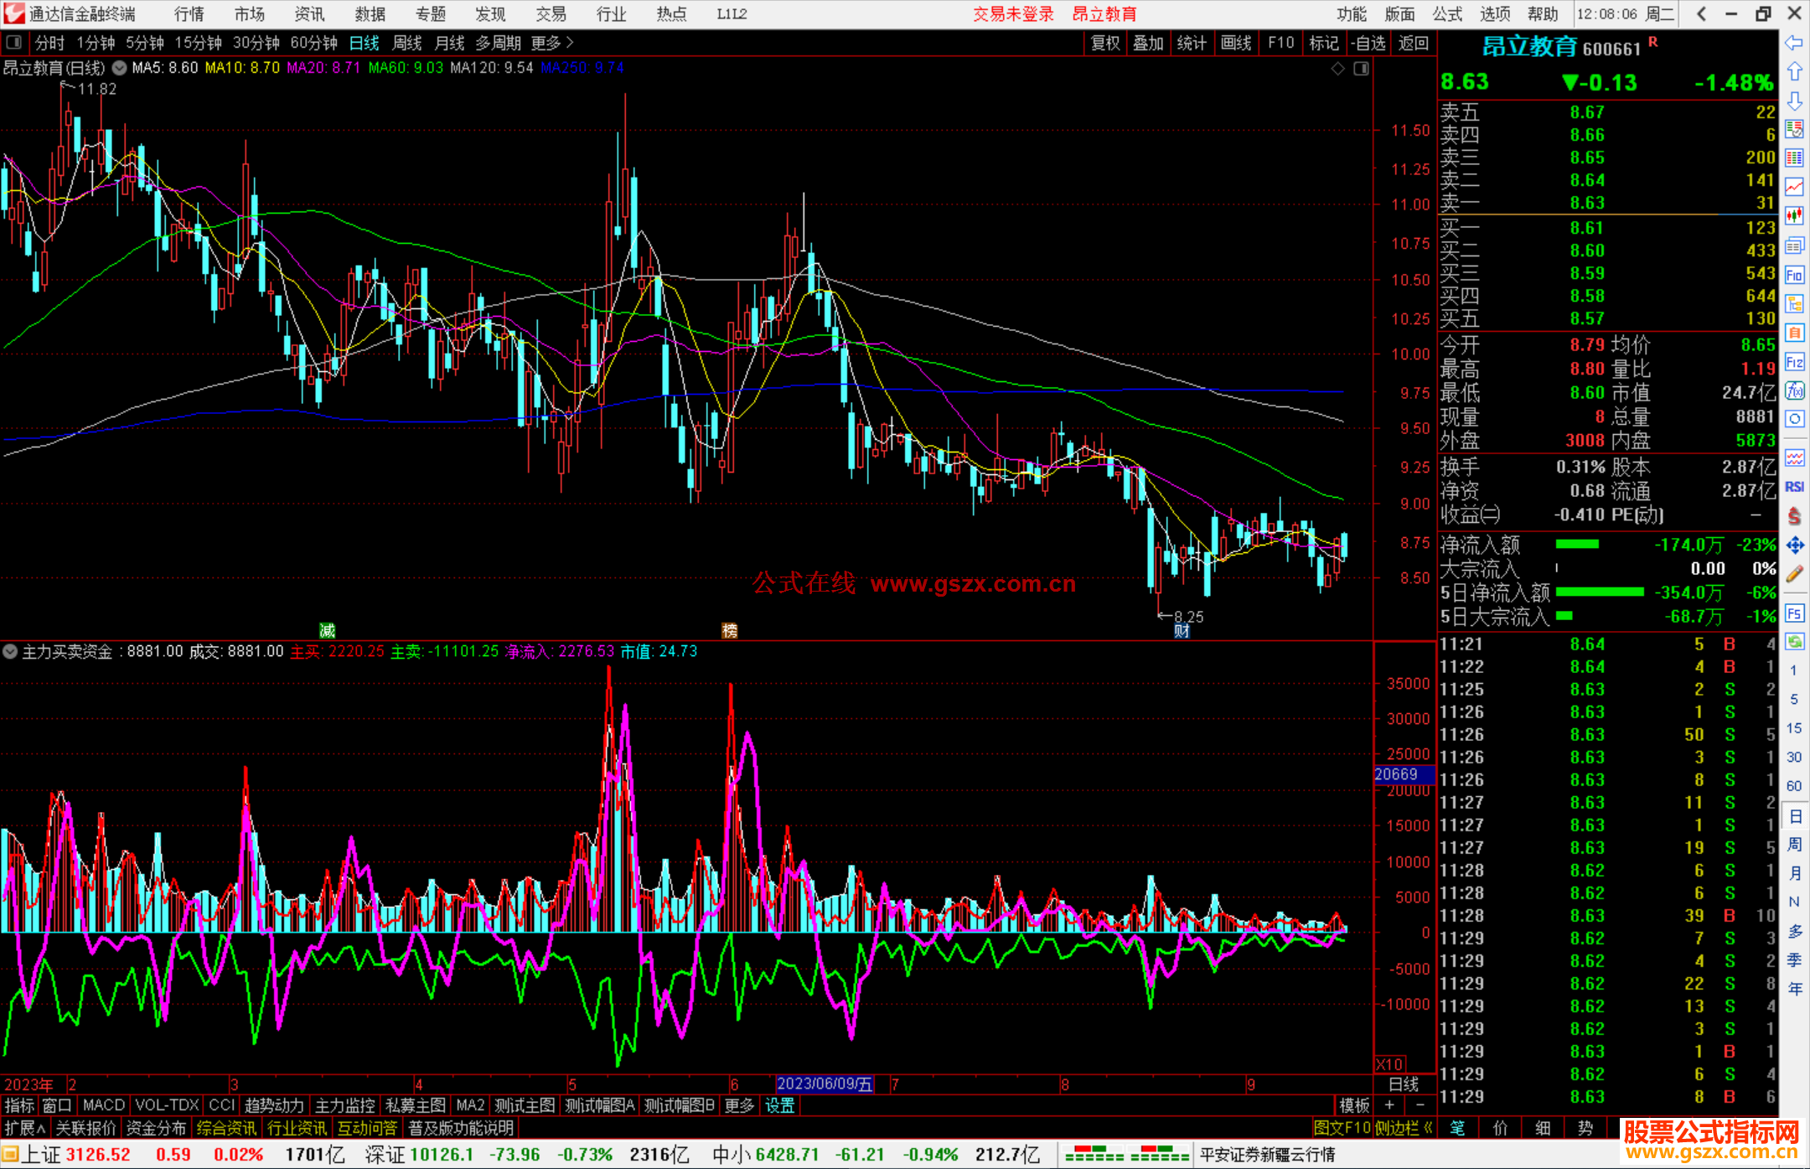Image resolution: width=1810 pixels, height=1169 pixels.
Task: Open the 行情 menu
Action: pos(189,14)
